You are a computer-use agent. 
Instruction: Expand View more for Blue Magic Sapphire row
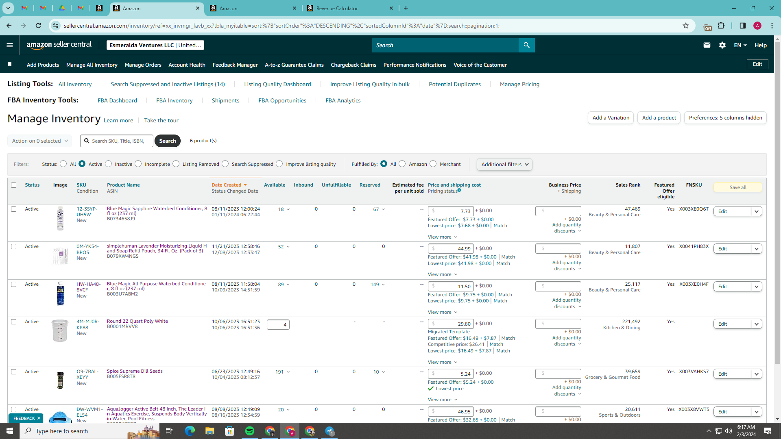[x=443, y=237]
